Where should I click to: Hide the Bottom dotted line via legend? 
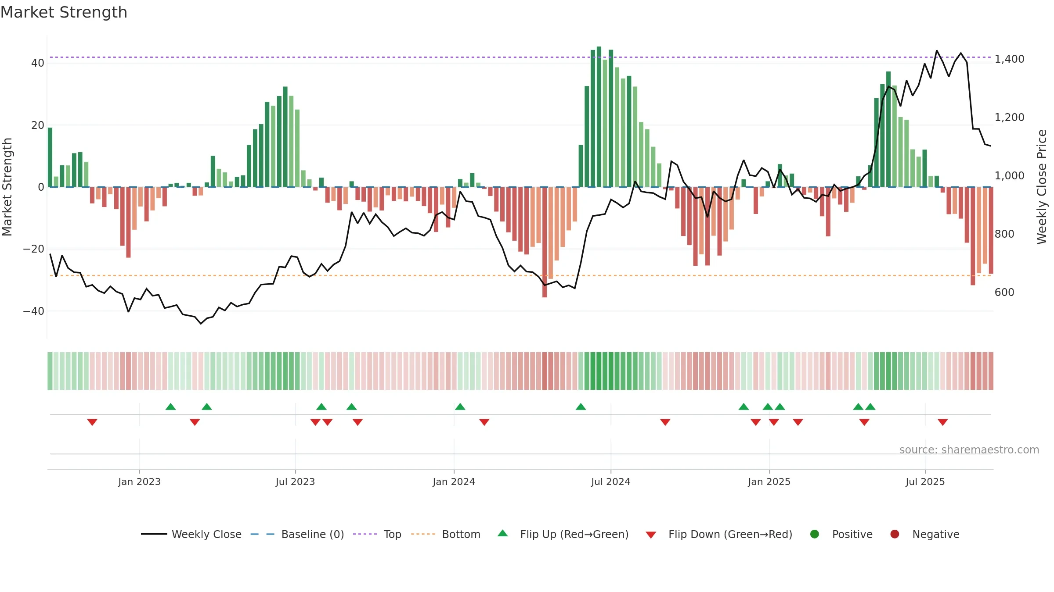446,534
